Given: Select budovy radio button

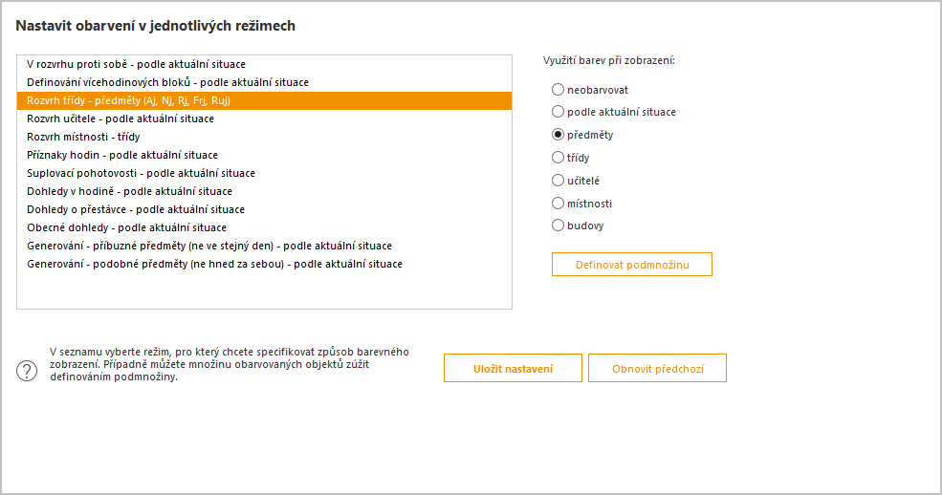Looking at the screenshot, I should coord(559,225).
